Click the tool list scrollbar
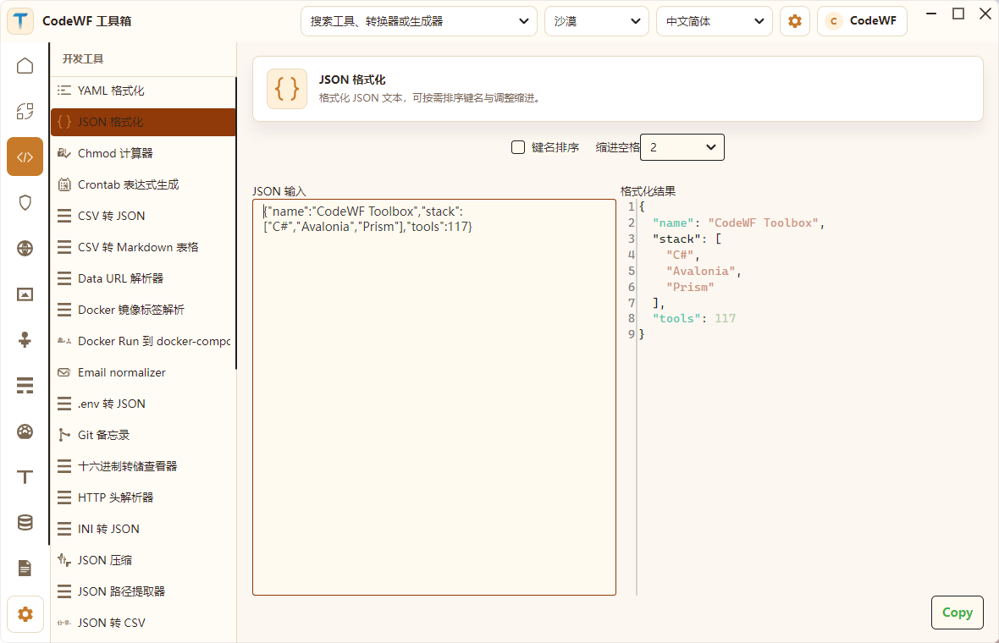 [x=235, y=223]
